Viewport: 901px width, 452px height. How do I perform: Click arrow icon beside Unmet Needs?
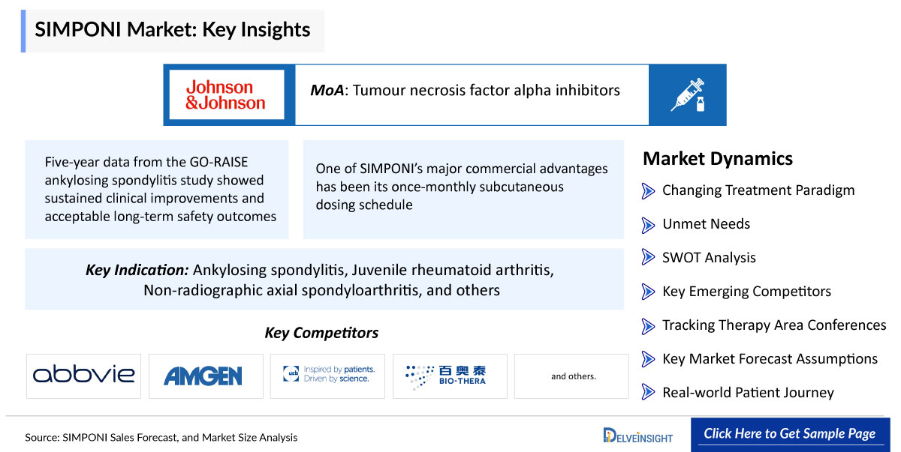coord(648,224)
